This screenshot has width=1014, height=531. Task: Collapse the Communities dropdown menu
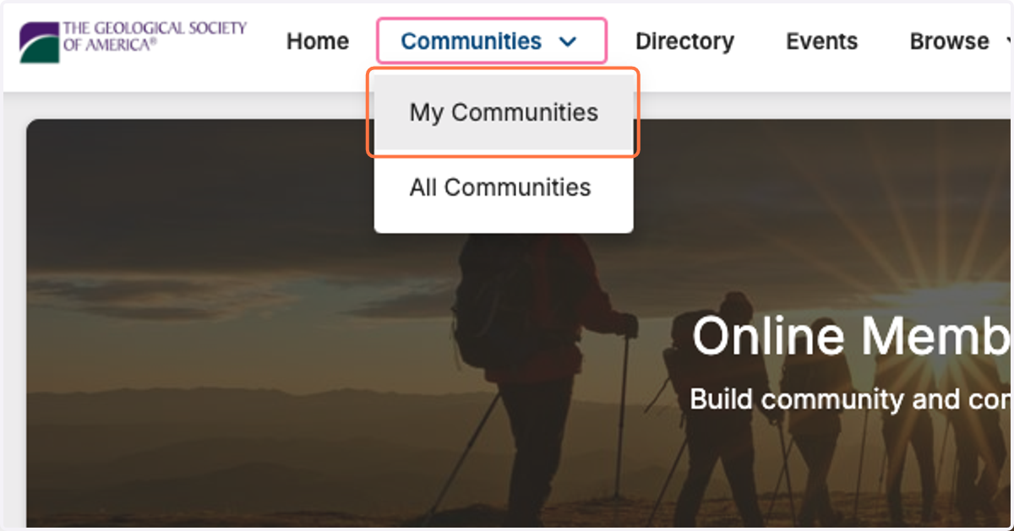[x=491, y=41]
